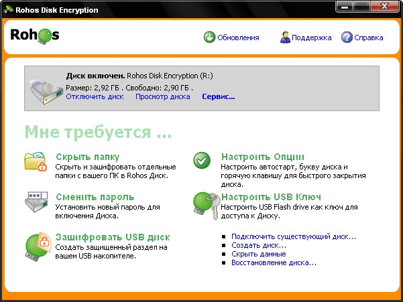Click Восстановление диска... link

pyautogui.click(x=274, y=262)
